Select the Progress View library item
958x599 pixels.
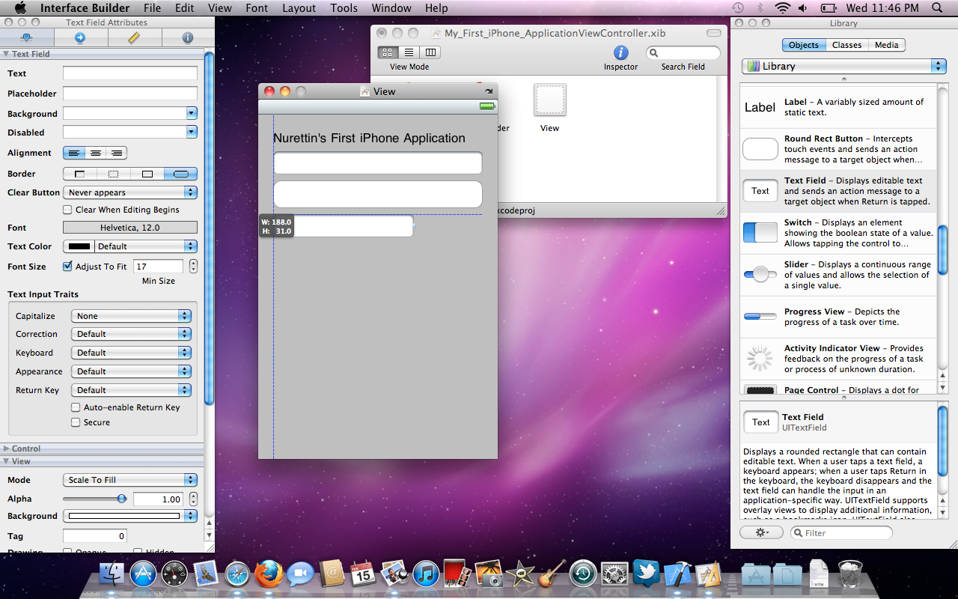[838, 317]
